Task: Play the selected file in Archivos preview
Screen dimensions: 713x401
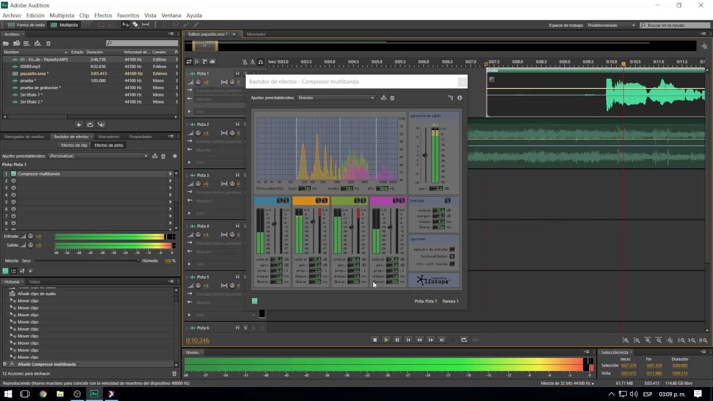Action: click(x=79, y=125)
